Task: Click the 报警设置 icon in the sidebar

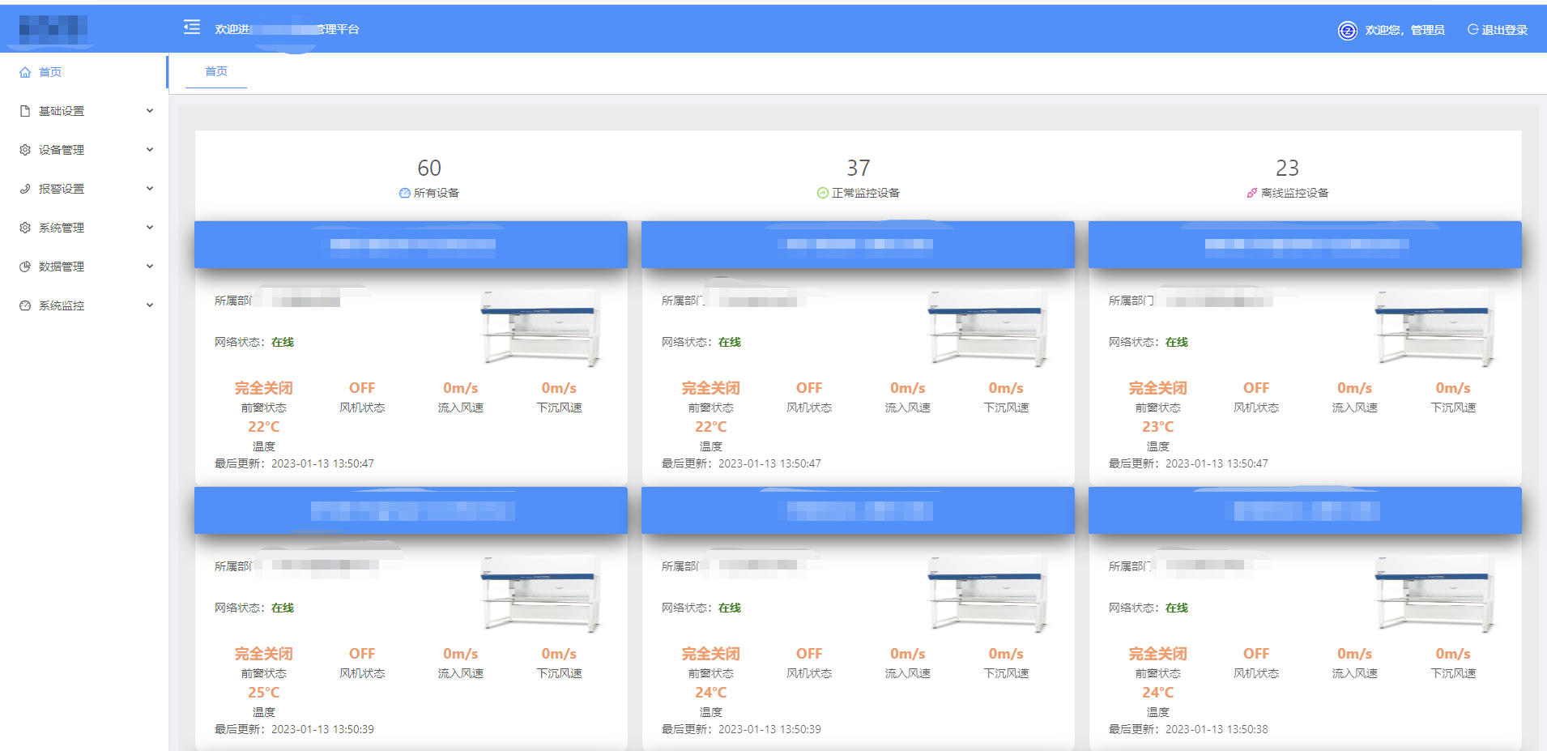Action: (25, 189)
